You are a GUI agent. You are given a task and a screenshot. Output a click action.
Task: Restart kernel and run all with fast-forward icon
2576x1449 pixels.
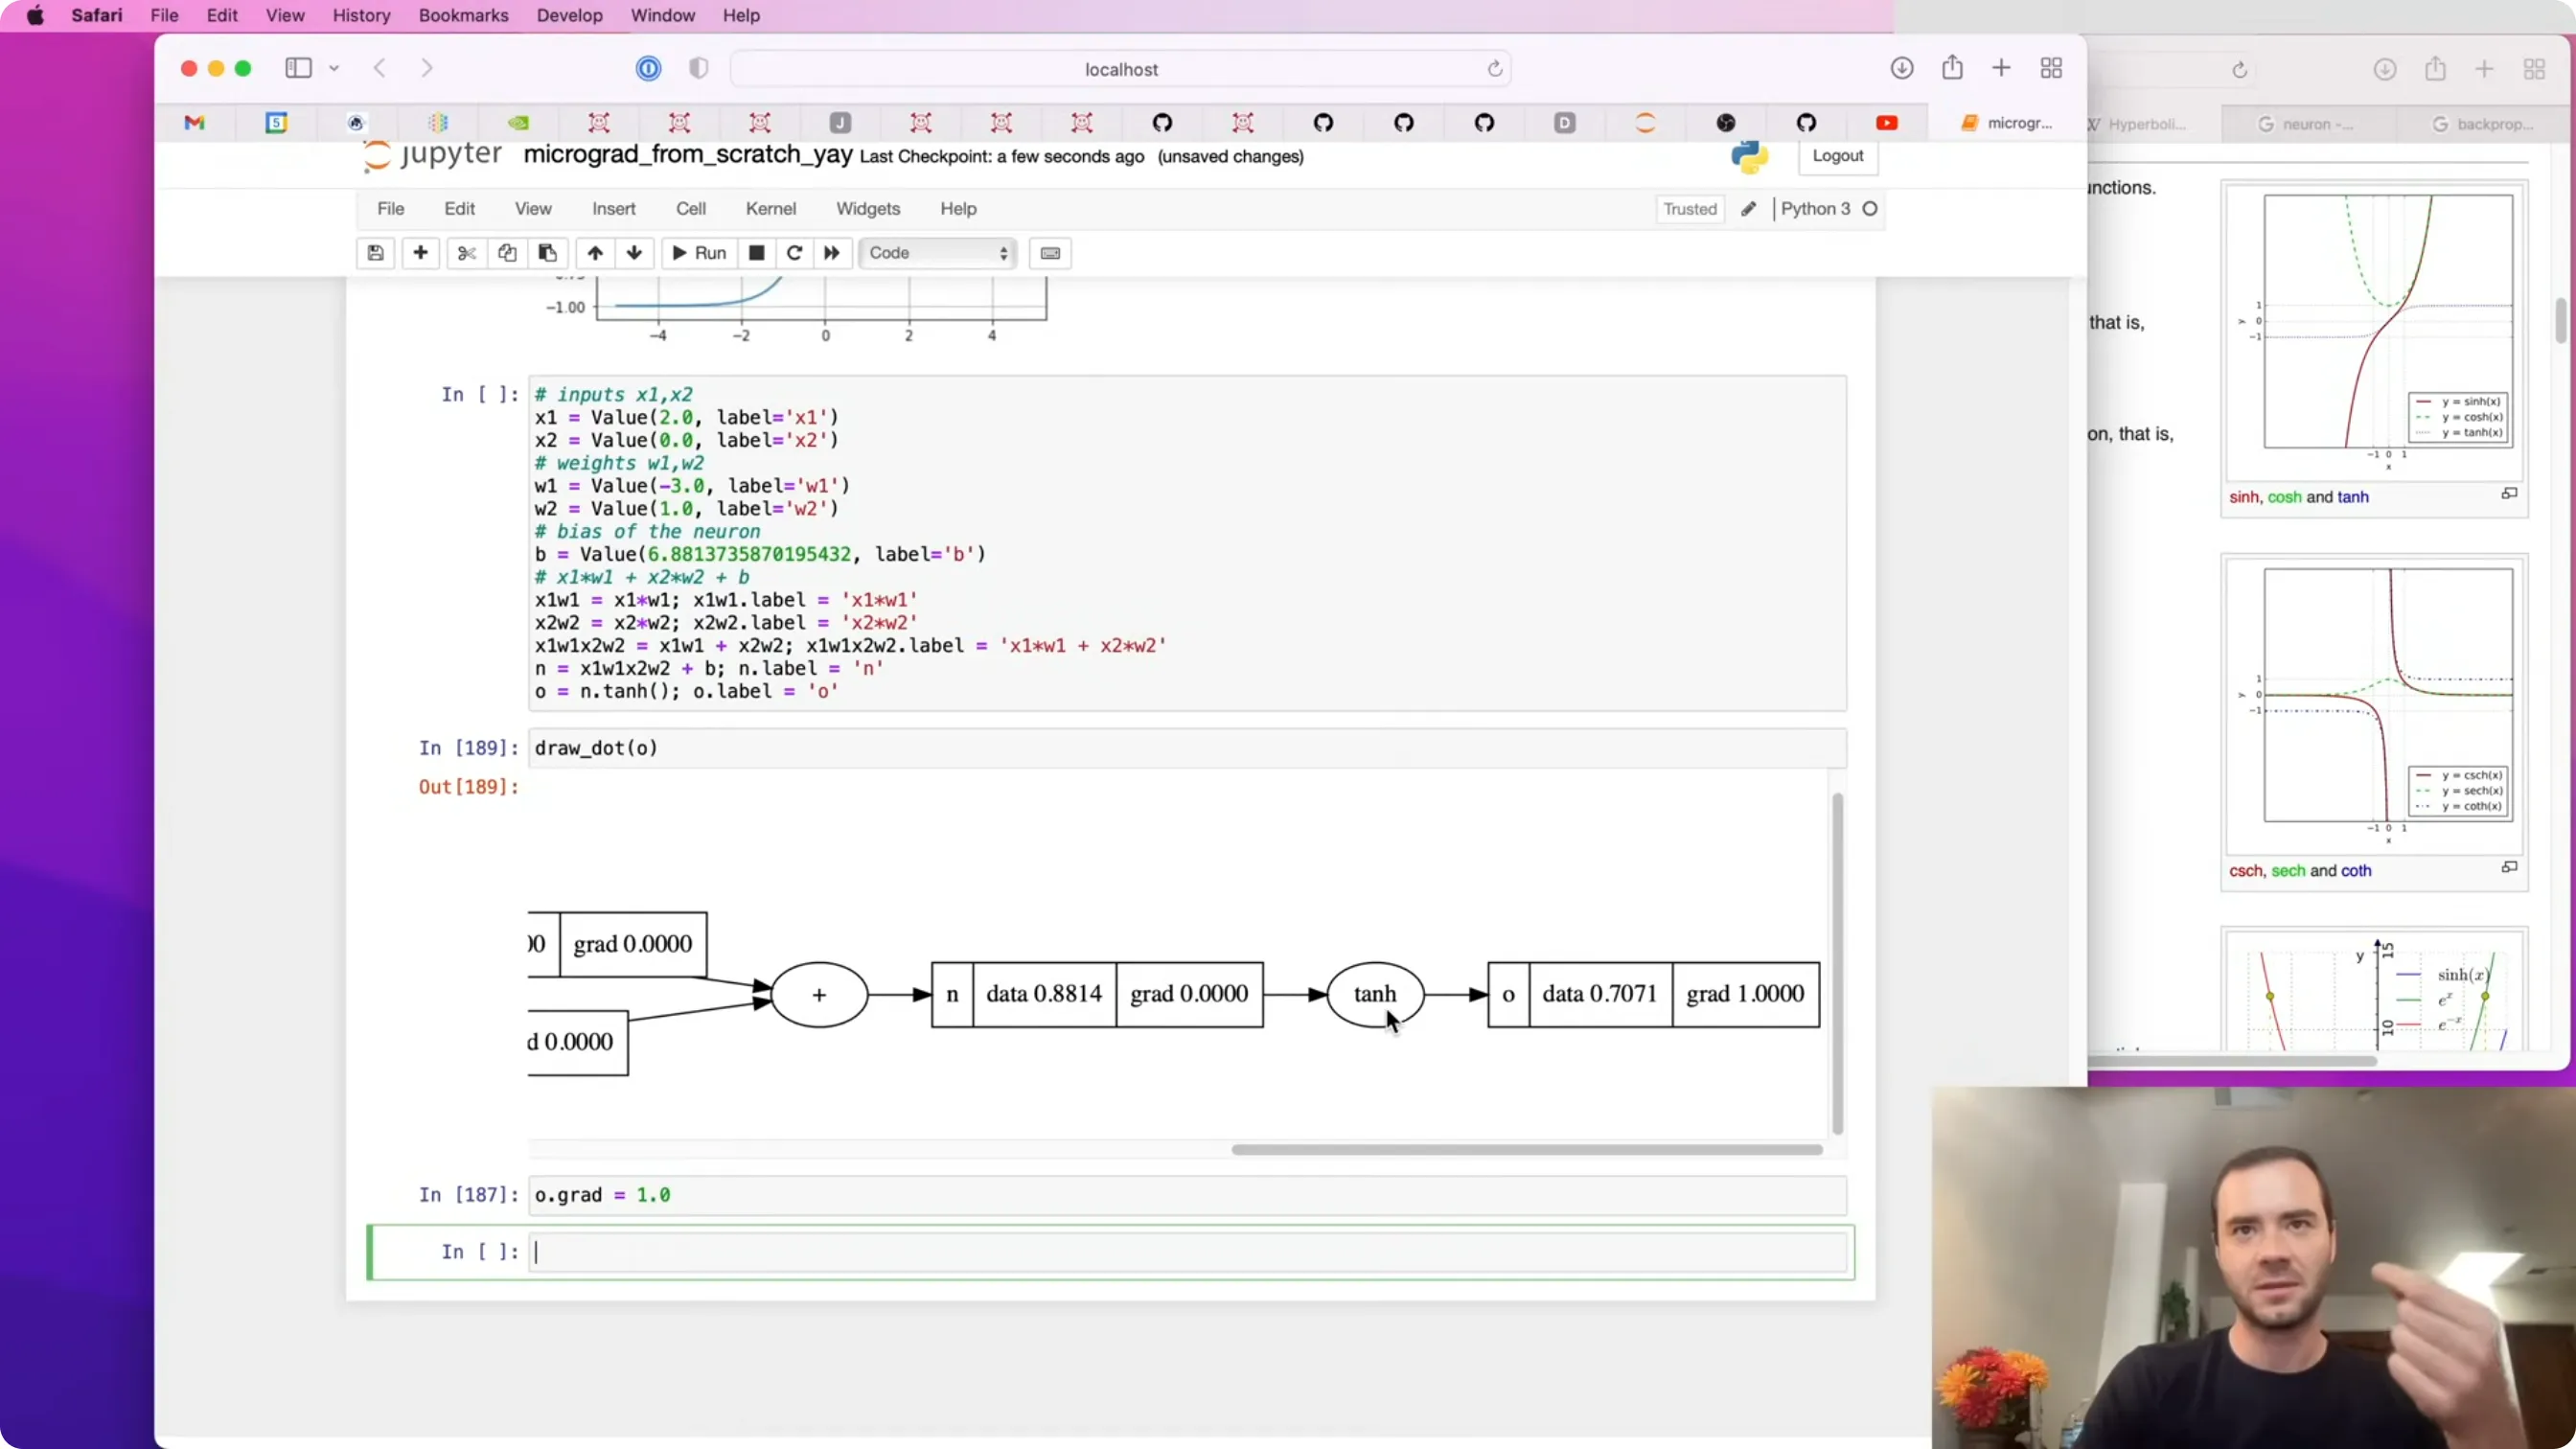coord(831,253)
